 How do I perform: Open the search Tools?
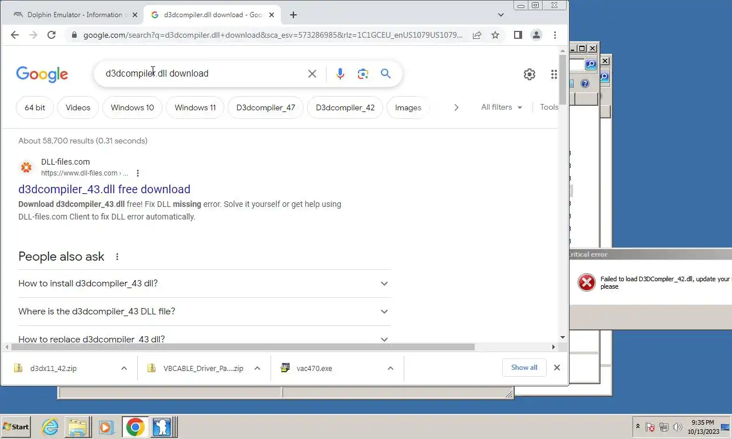coord(549,107)
